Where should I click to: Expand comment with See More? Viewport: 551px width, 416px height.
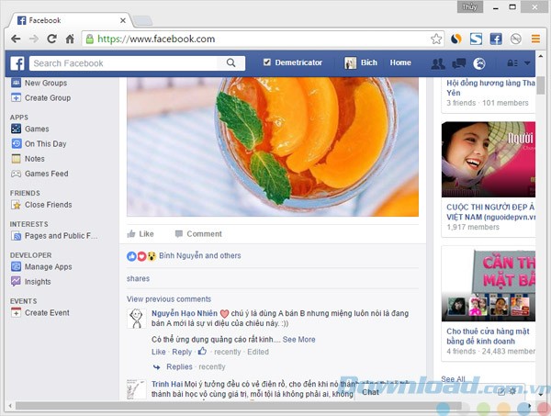[x=298, y=340]
